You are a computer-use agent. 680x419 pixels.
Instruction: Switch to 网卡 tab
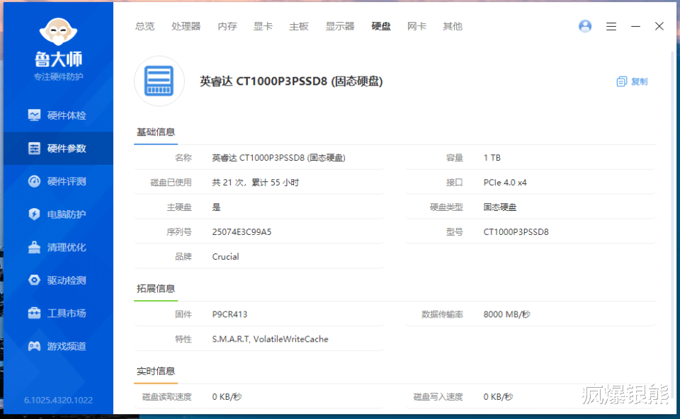click(x=416, y=26)
